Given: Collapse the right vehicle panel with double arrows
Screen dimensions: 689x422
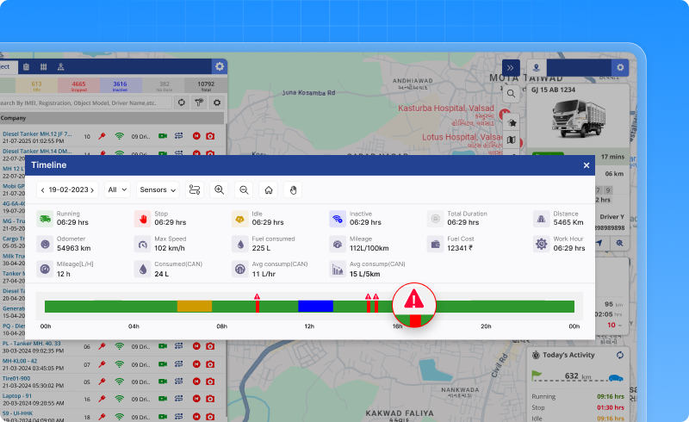Looking at the screenshot, I should pyautogui.click(x=511, y=67).
